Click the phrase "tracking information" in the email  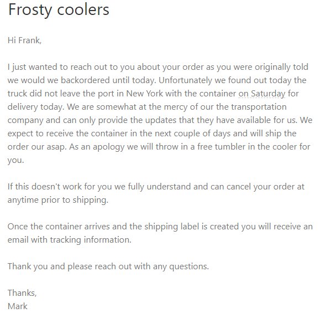(91, 240)
